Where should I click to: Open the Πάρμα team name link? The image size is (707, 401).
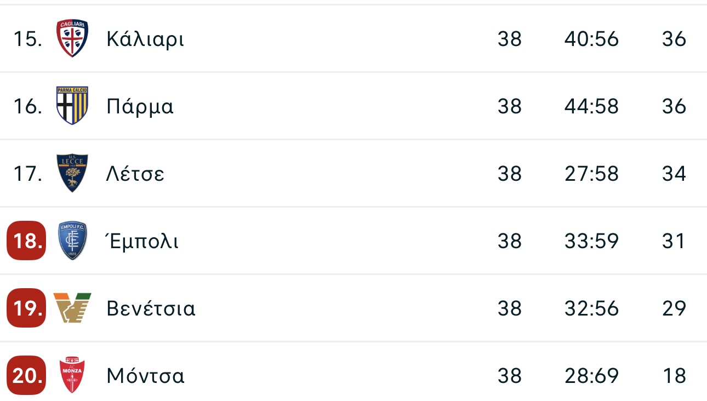pyautogui.click(x=140, y=106)
